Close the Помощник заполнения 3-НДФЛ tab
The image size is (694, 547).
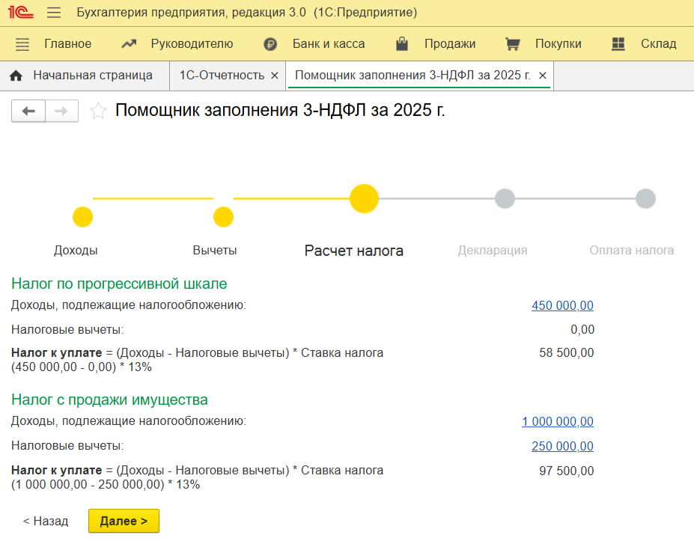543,76
